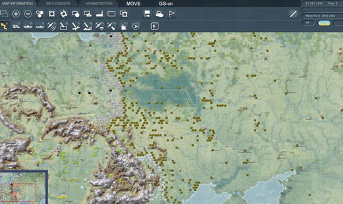Click the explosion burst mode icon
This screenshot has width=343, height=204.
point(123,26)
